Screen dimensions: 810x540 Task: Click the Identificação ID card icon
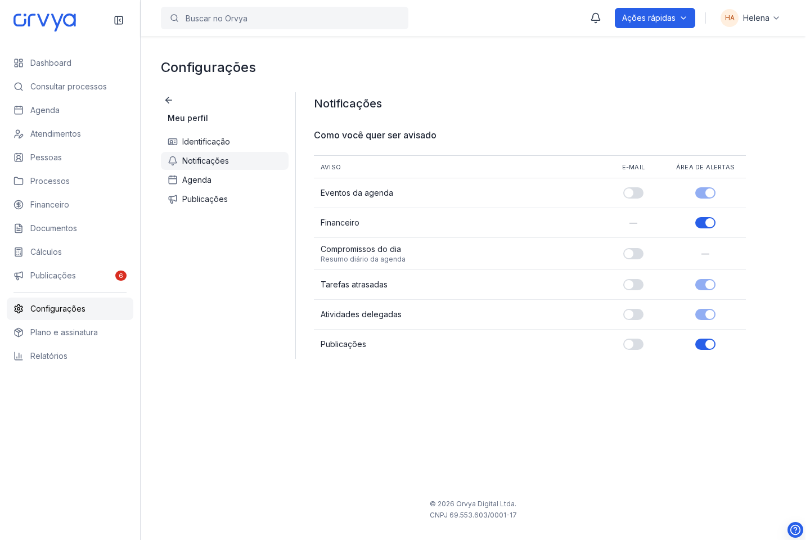tap(173, 142)
